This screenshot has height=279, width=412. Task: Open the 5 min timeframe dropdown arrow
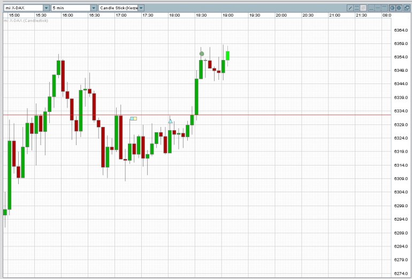[x=94, y=8]
